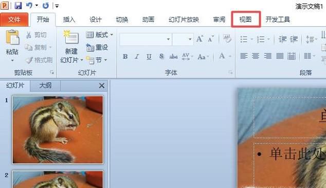Open Change Case Aa menu
The height and width of the screenshot is (188, 326).
pos(203,57)
